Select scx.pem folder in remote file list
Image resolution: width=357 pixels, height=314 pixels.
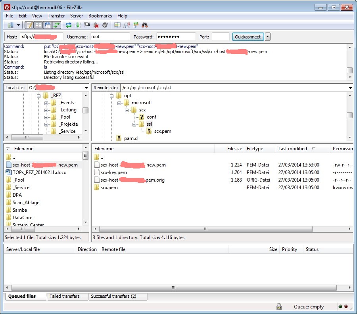click(109, 188)
